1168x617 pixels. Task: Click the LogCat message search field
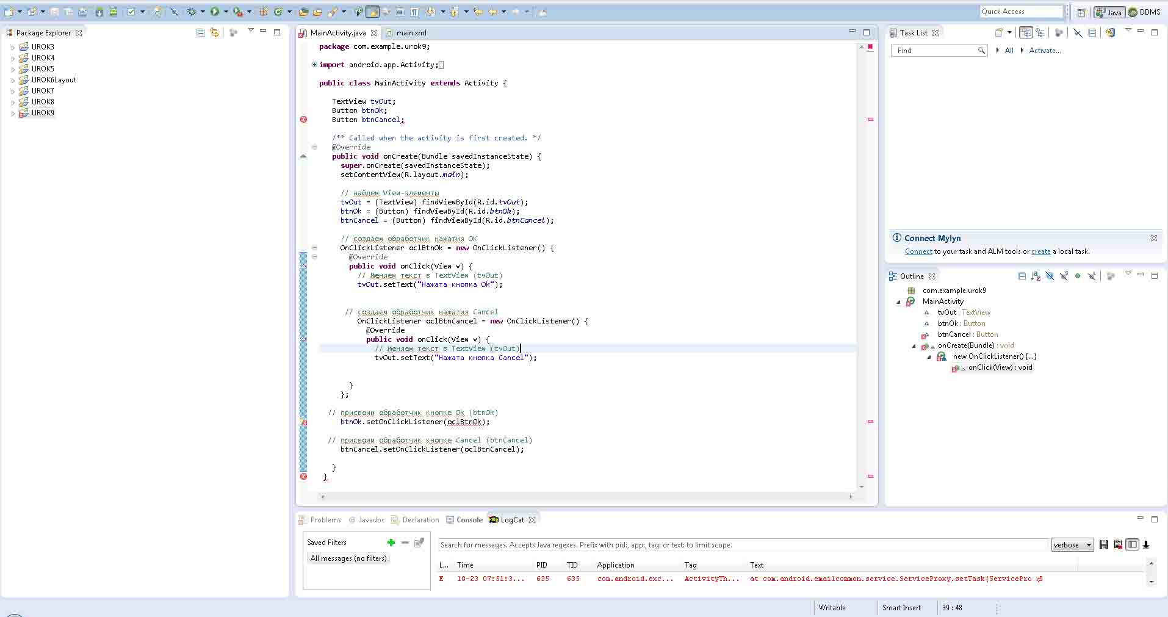(743, 545)
